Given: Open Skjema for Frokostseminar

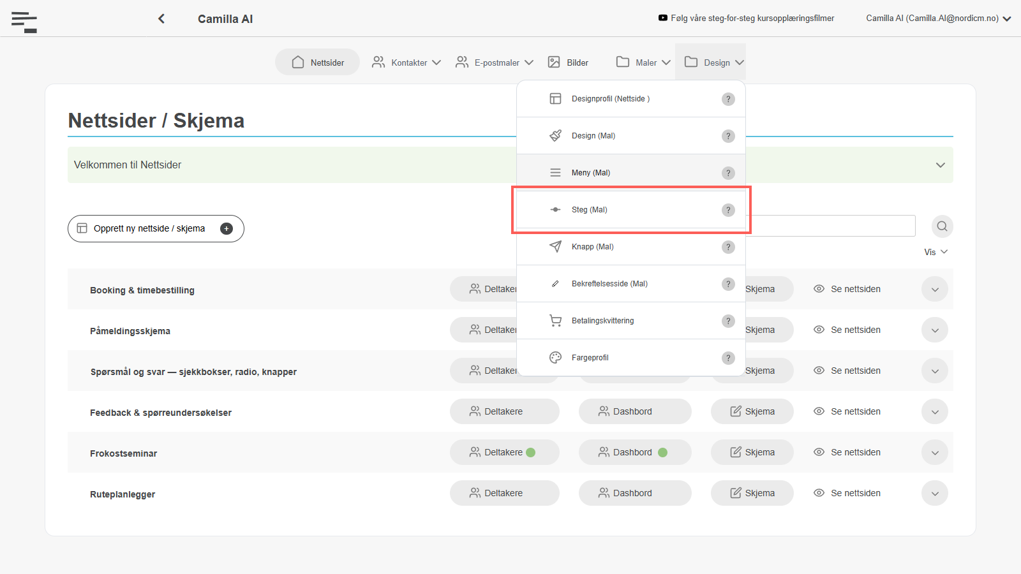Looking at the screenshot, I should [x=752, y=452].
